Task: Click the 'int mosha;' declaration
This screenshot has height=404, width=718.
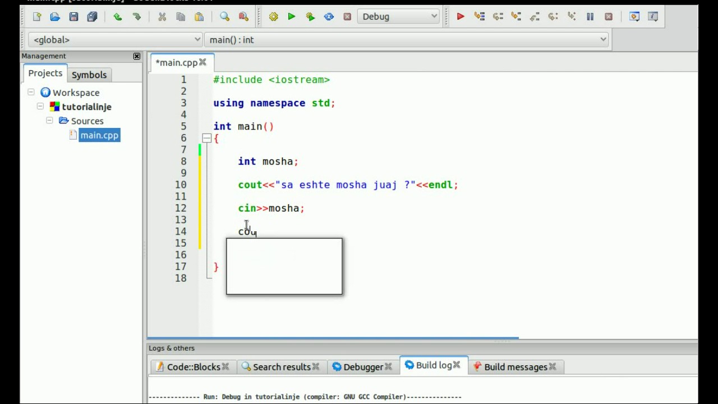Action: (x=268, y=162)
